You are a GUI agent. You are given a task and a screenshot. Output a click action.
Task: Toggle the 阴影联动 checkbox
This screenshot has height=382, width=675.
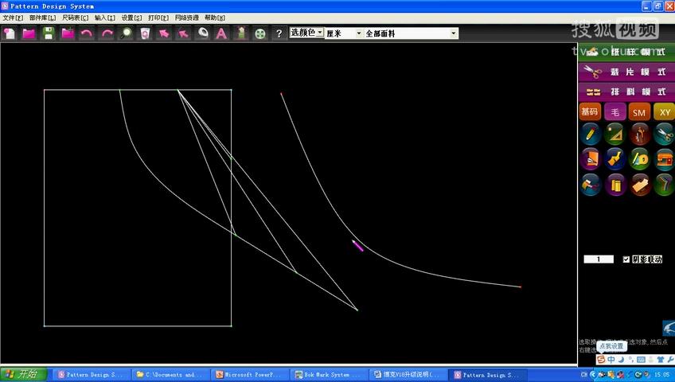(626, 259)
